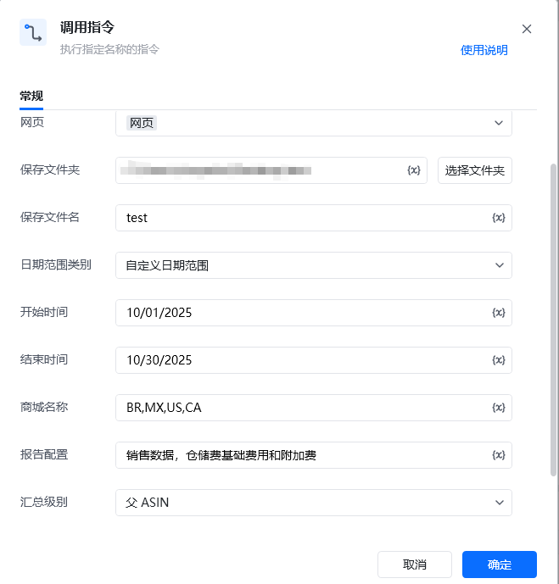Open the 网页 dropdown list

[x=313, y=123]
